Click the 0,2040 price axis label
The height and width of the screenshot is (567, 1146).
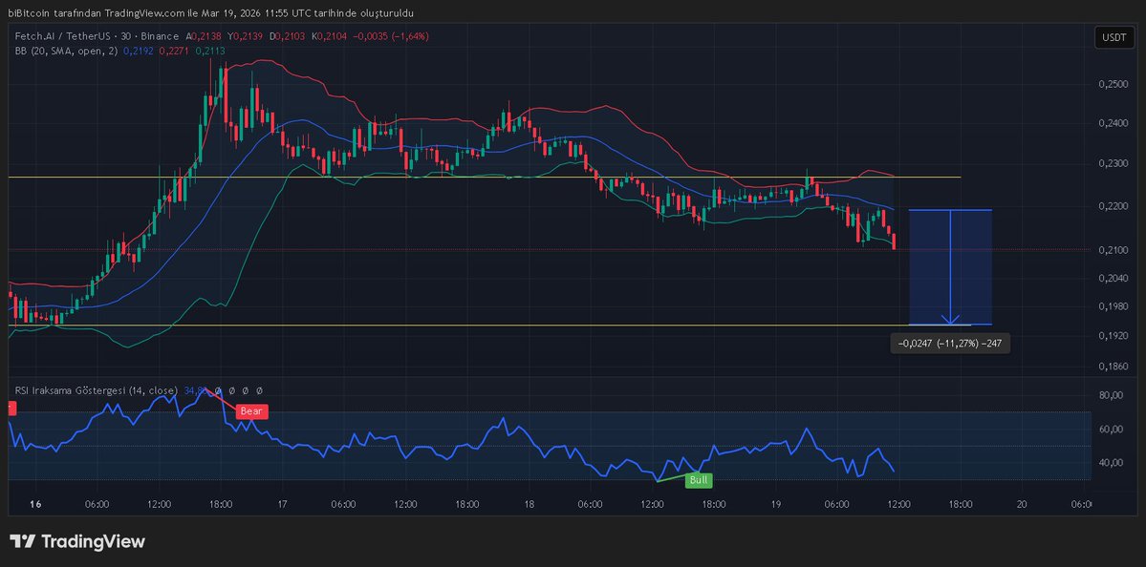[x=1114, y=278]
